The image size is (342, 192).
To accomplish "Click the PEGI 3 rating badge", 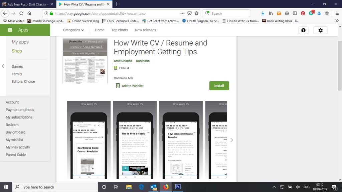I will click(122, 68).
